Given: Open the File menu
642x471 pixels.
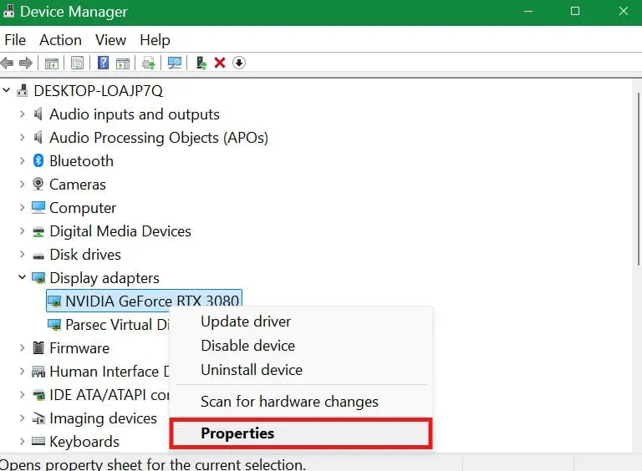Looking at the screenshot, I should 15,39.
